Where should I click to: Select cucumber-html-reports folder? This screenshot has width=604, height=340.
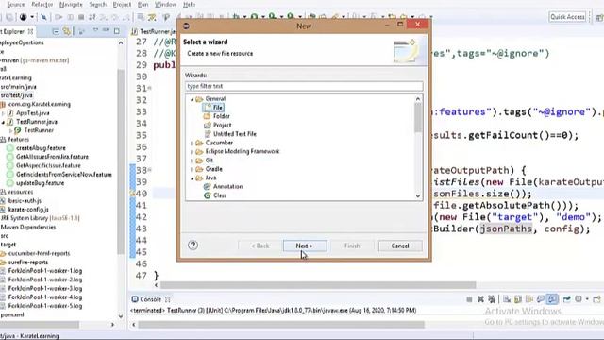pyautogui.click(x=39, y=254)
